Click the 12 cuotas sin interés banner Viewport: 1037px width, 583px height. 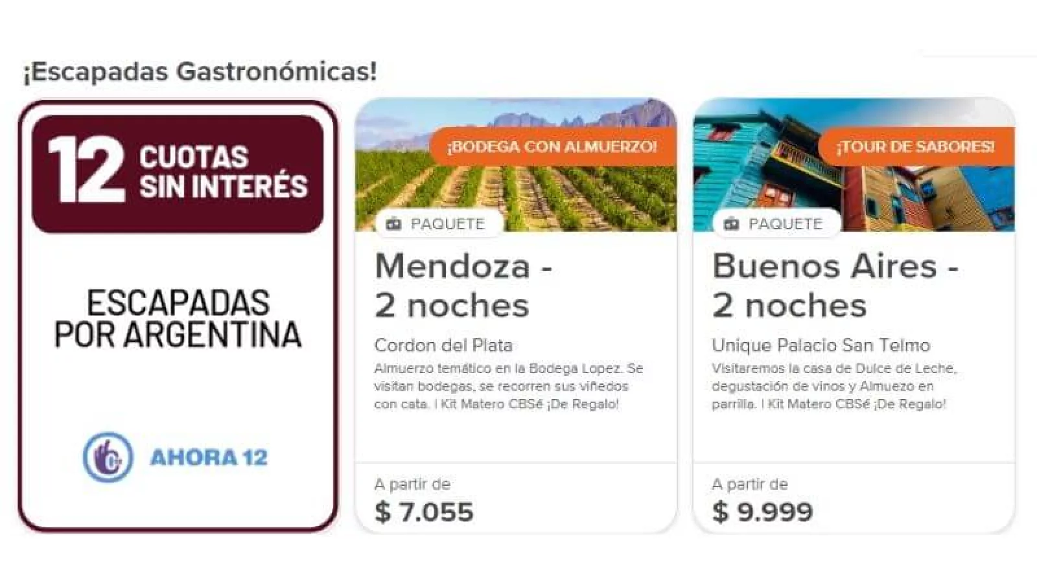(178, 174)
